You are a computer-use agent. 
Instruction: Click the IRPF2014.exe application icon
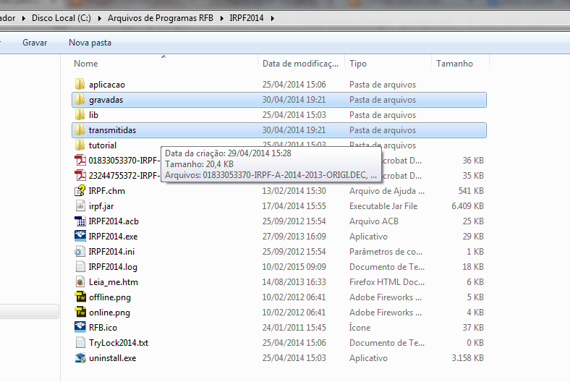80,237
